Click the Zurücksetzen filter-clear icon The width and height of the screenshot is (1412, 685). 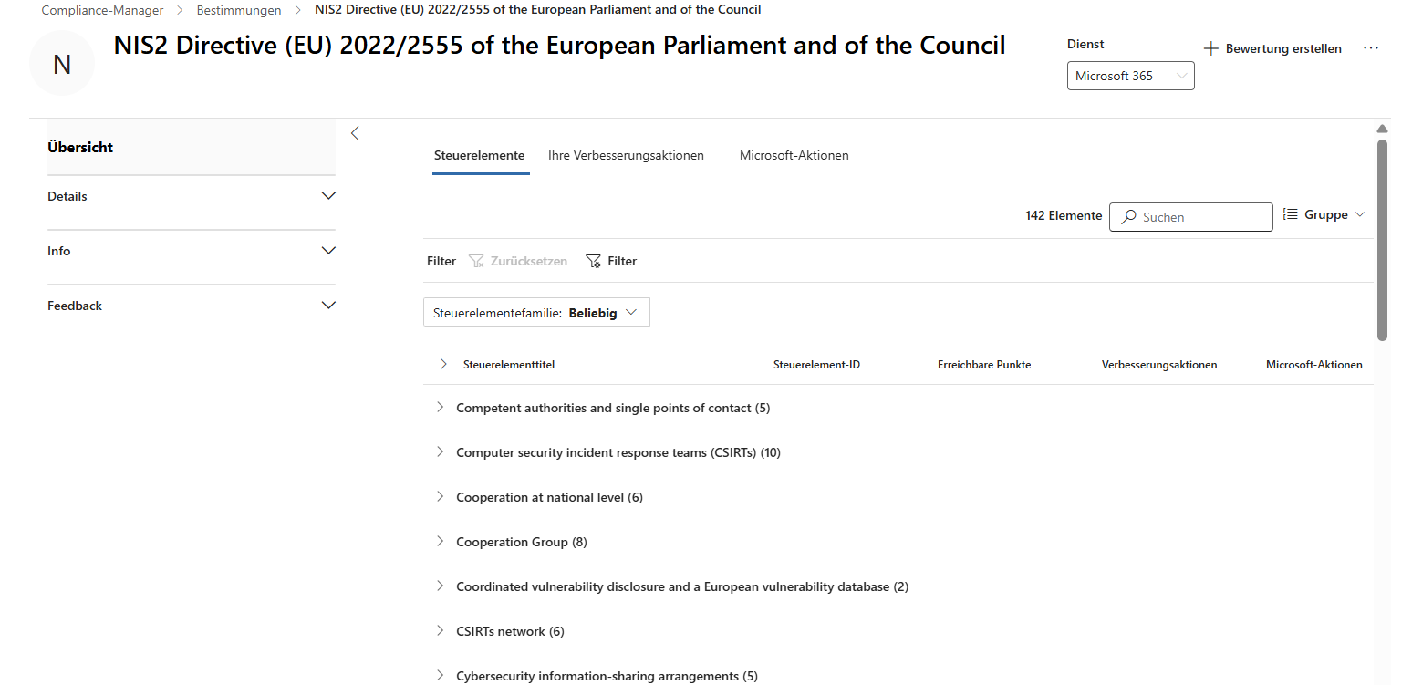point(476,261)
